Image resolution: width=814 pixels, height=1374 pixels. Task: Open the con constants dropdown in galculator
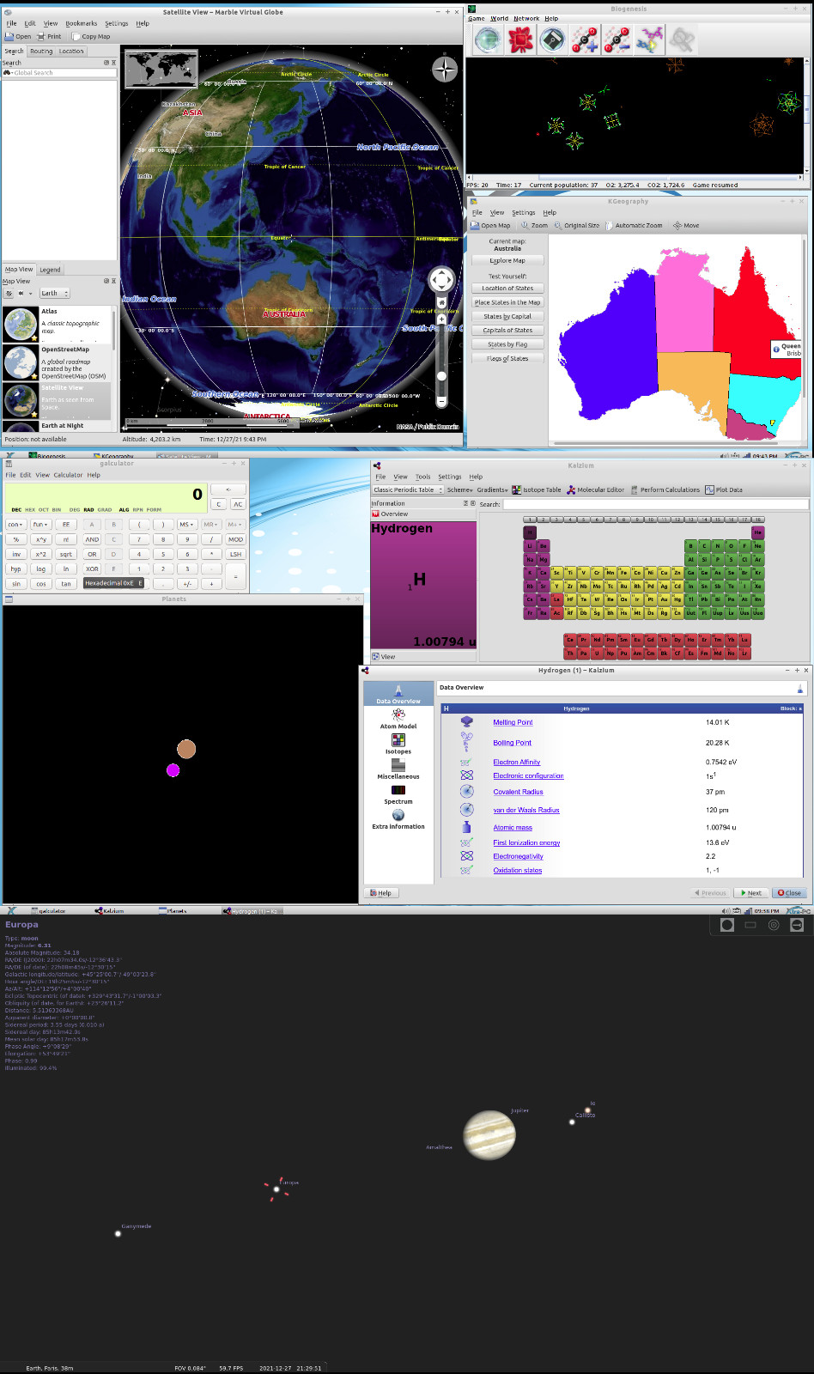point(16,525)
